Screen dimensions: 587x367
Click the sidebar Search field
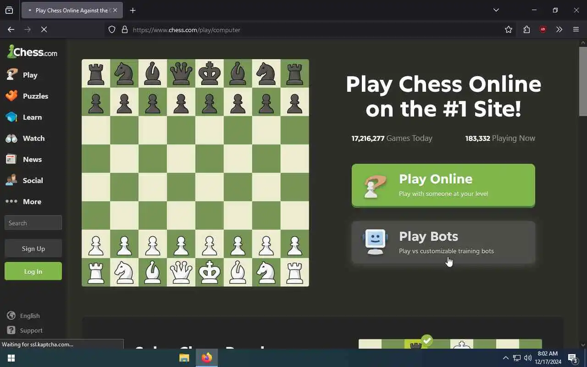(x=33, y=223)
